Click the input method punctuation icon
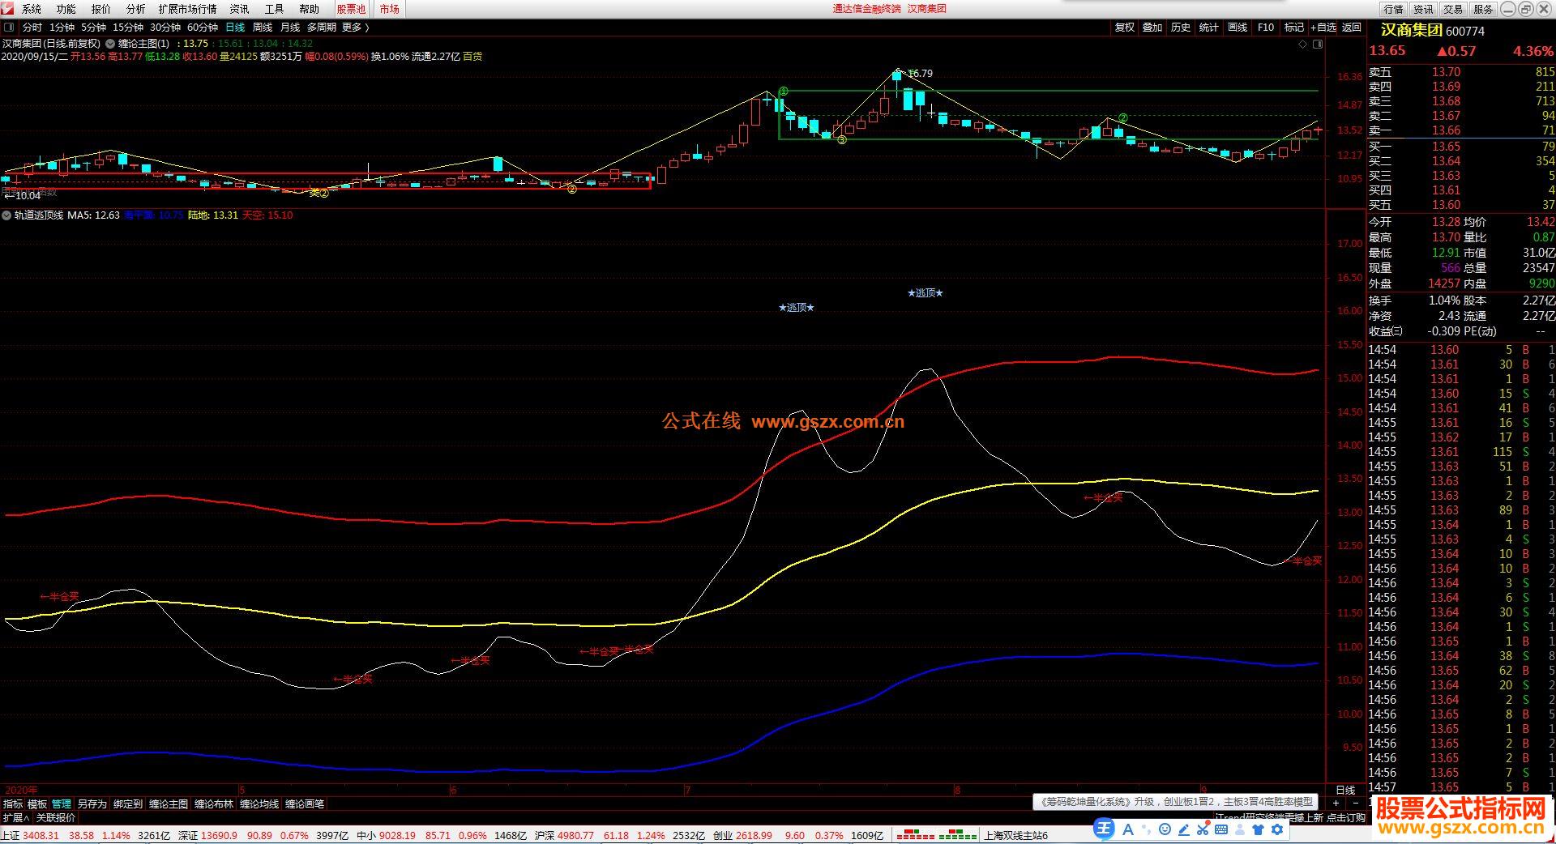1556x844 pixels. point(1147,829)
